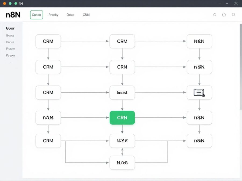242x181 pixels.
Task: Click the middle droplet-shaped icon in the top-right toolbar
Action: click(x=224, y=15)
